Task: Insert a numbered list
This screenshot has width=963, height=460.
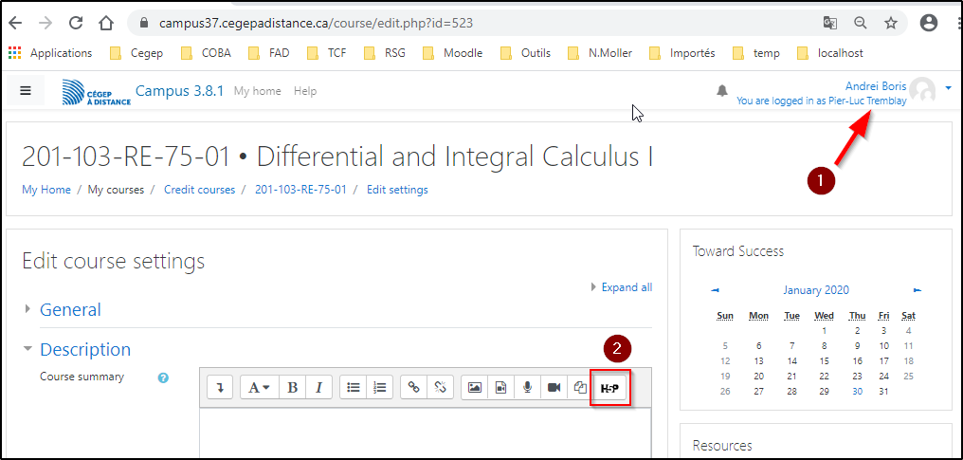Action: (x=380, y=387)
